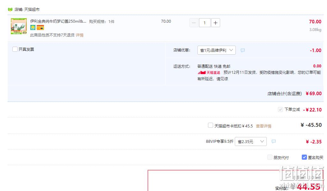The image size is (327, 191).
Task: Click the Tmall supermarket store icon
Action: (10, 9)
